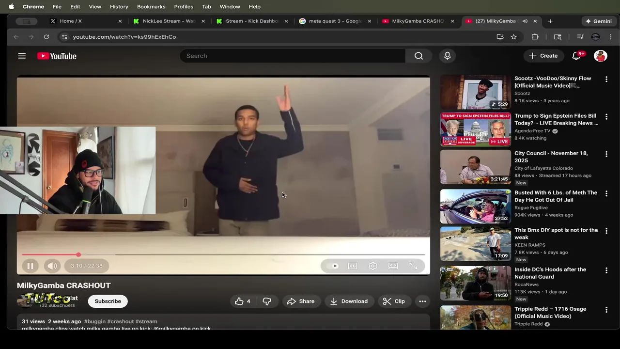The height and width of the screenshot is (349, 620).
Task: Mute the video volume
Action: [x=52, y=266]
